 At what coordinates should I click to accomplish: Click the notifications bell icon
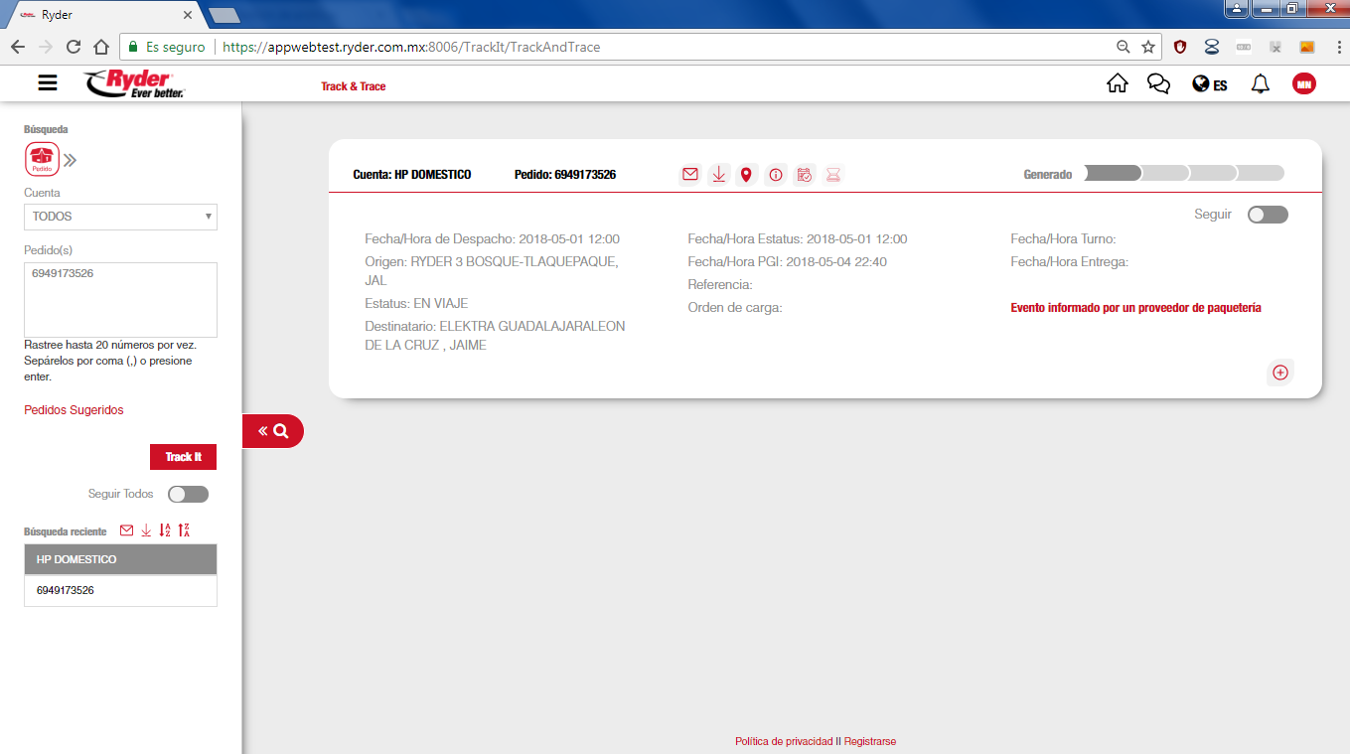click(x=1260, y=84)
